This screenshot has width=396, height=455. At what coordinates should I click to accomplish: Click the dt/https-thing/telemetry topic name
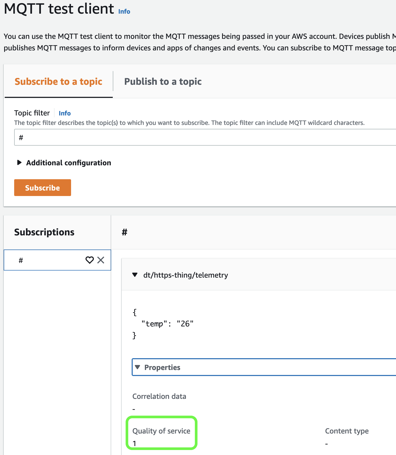(185, 275)
